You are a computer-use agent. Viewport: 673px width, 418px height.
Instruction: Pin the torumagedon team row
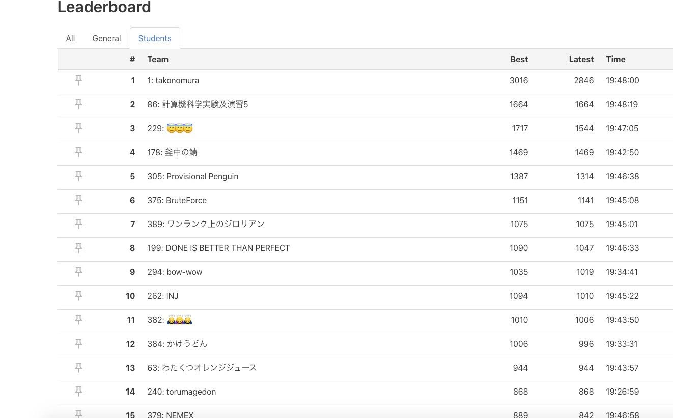tap(78, 392)
